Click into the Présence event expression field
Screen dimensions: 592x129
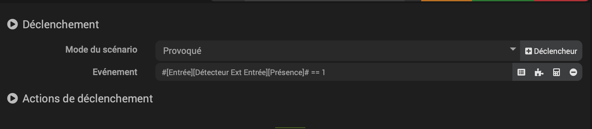(334, 73)
